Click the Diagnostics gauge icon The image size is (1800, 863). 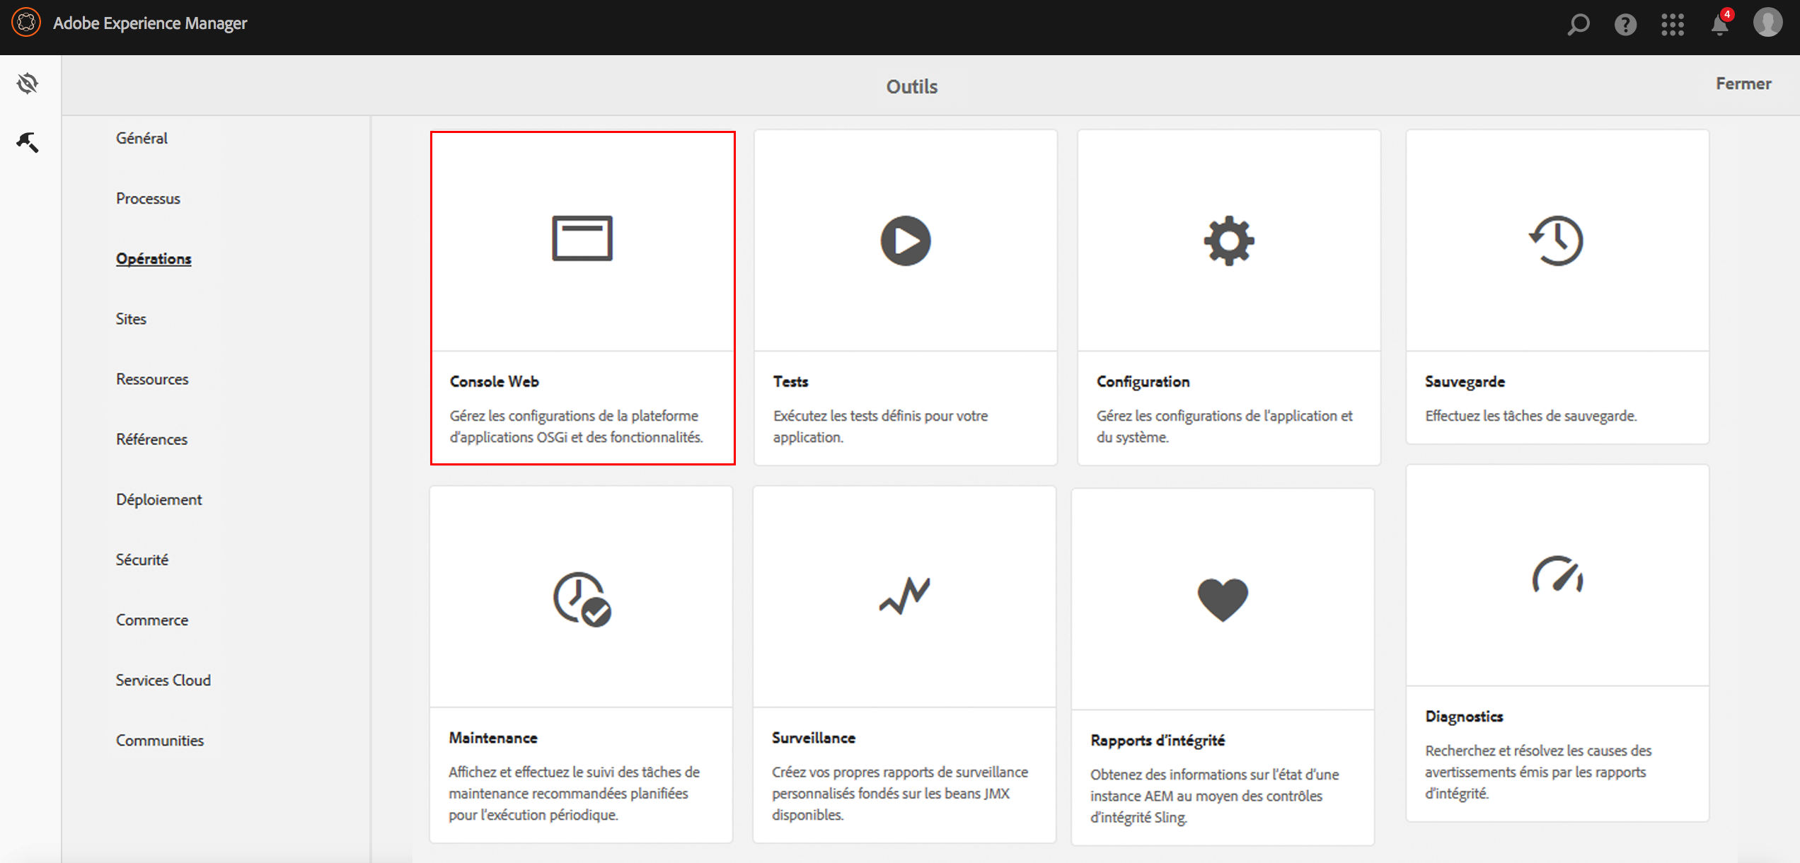pyautogui.click(x=1557, y=575)
